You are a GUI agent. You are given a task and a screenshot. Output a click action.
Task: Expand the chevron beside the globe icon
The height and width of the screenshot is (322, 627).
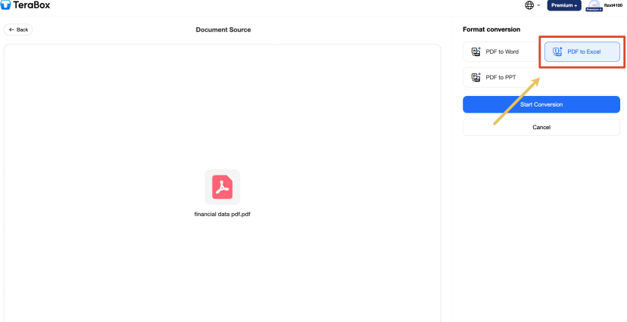538,5
